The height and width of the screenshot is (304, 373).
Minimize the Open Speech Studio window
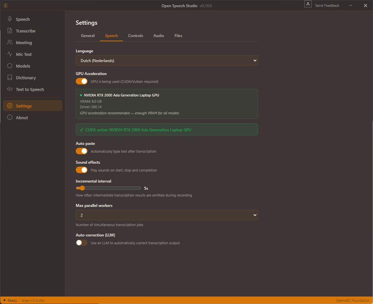click(350, 5)
